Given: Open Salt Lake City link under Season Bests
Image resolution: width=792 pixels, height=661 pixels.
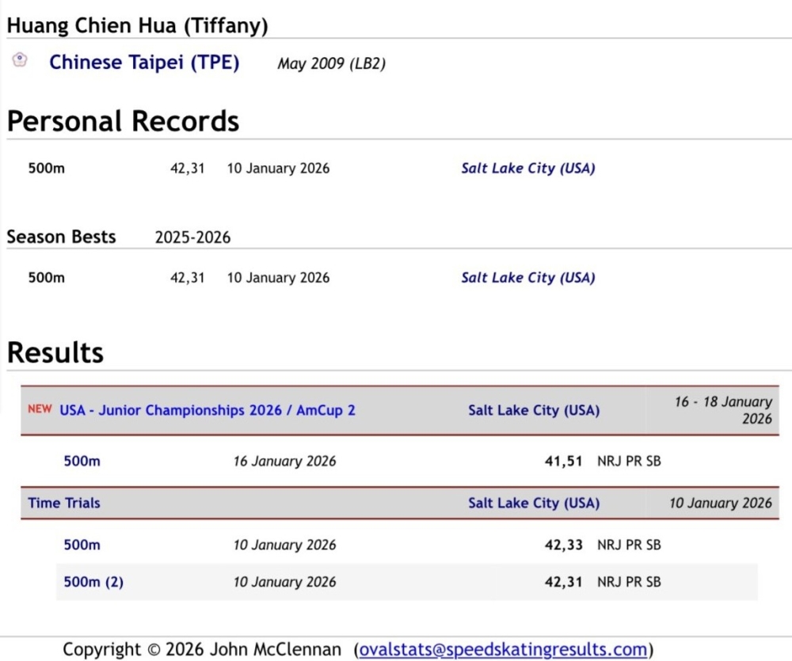Looking at the screenshot, I should point(527,277).
